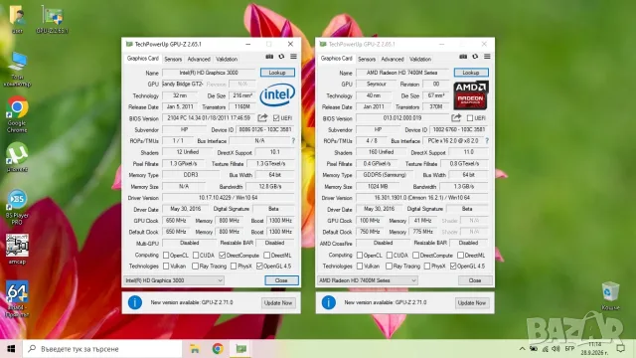This screenshot has width=636, height=358.
Task: Switch to Advanced tab in Intel window
Action: (199, 60)
